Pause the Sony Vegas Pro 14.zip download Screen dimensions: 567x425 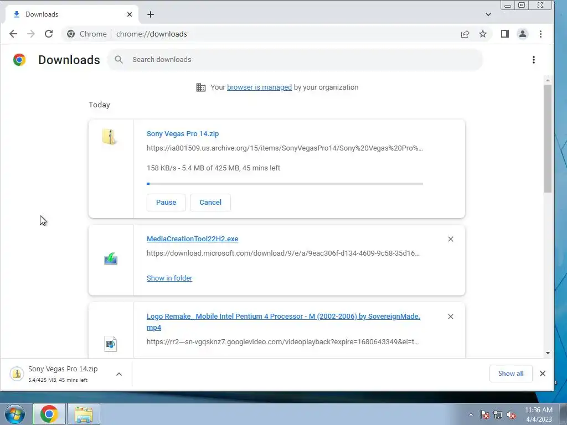[x=166, y=203]
